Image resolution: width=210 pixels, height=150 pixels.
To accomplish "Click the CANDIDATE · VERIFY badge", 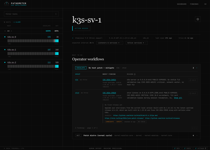I will (114, 122).
